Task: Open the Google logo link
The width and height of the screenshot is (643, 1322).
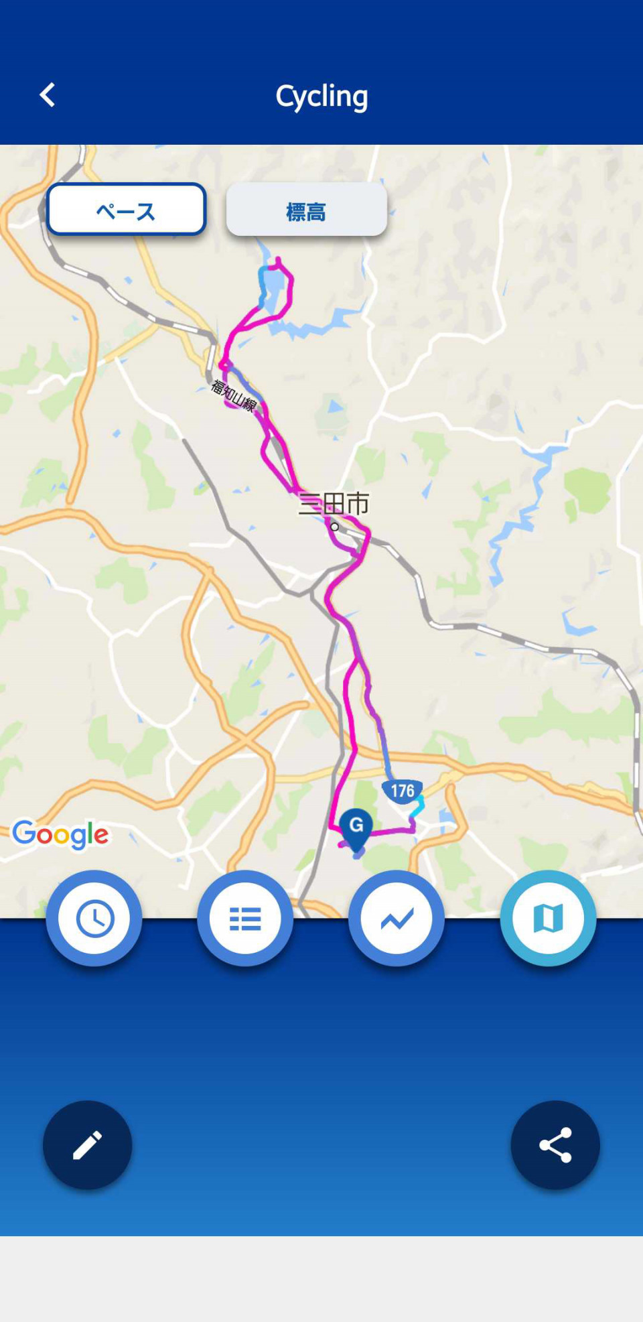Action: click(60, 834)
